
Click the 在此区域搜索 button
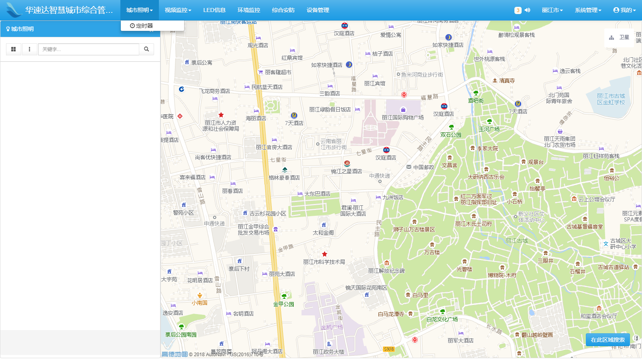(x=607, y=340)
